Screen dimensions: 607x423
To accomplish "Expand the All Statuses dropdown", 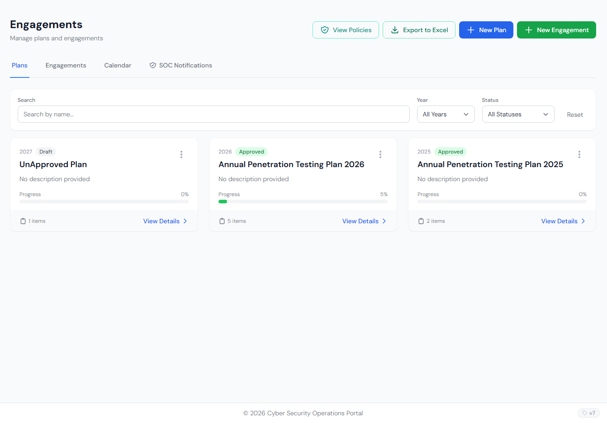I will (518, 114).
